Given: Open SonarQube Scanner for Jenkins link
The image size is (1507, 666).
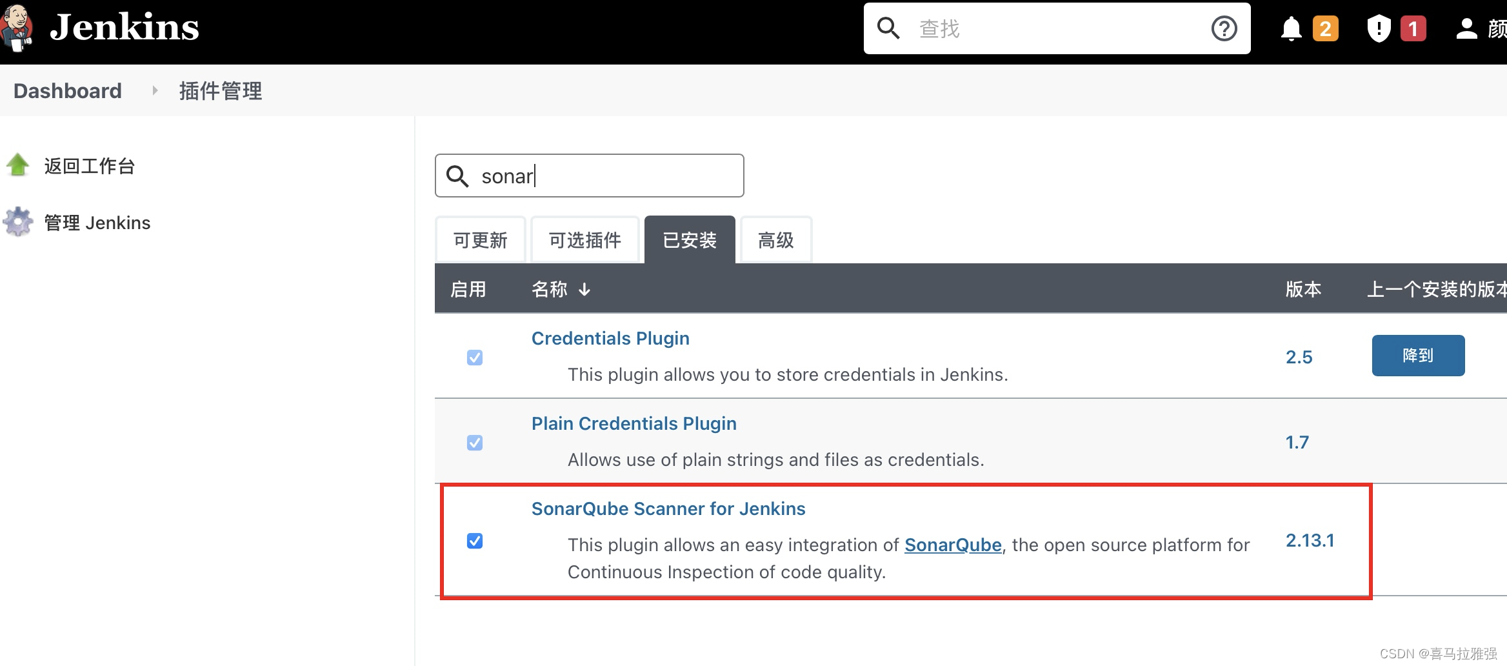Looking at the screenshot, I should pyautogui.click(x=668, y=509).
